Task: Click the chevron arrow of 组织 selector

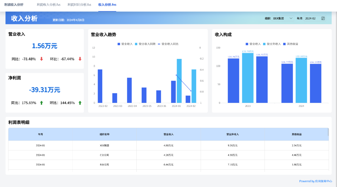Action: (291, 18)
